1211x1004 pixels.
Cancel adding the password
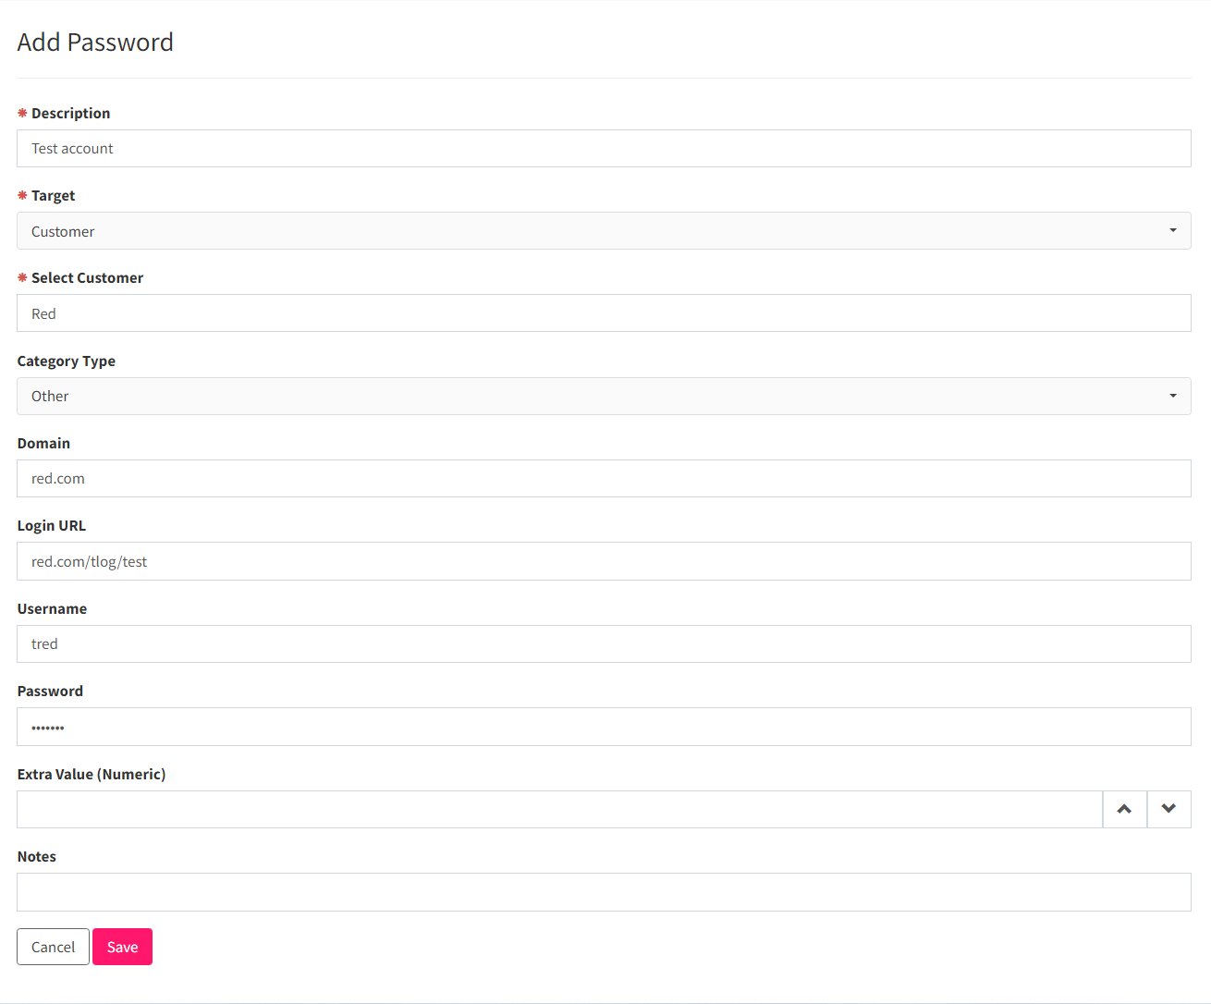tap(53, 947)
